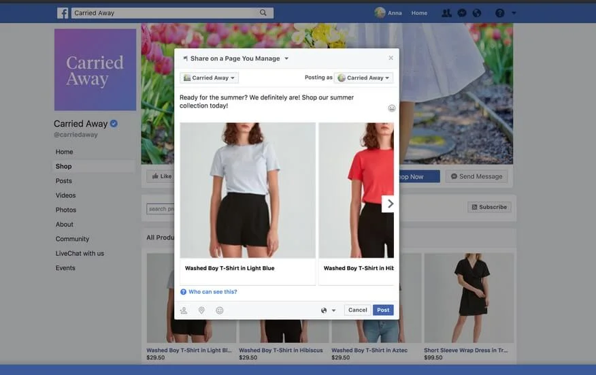Open Short Sleeve Wrap Dress in Tr... link
Screen dimensions: 596x375
tap(465, 350)
